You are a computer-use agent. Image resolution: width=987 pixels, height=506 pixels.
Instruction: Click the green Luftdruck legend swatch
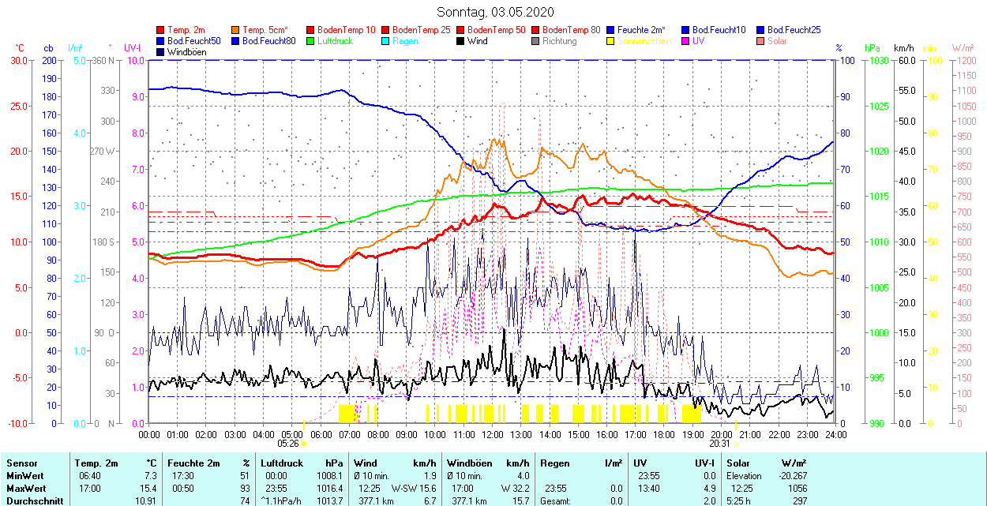pyautogui.click(x=311, y=41)
